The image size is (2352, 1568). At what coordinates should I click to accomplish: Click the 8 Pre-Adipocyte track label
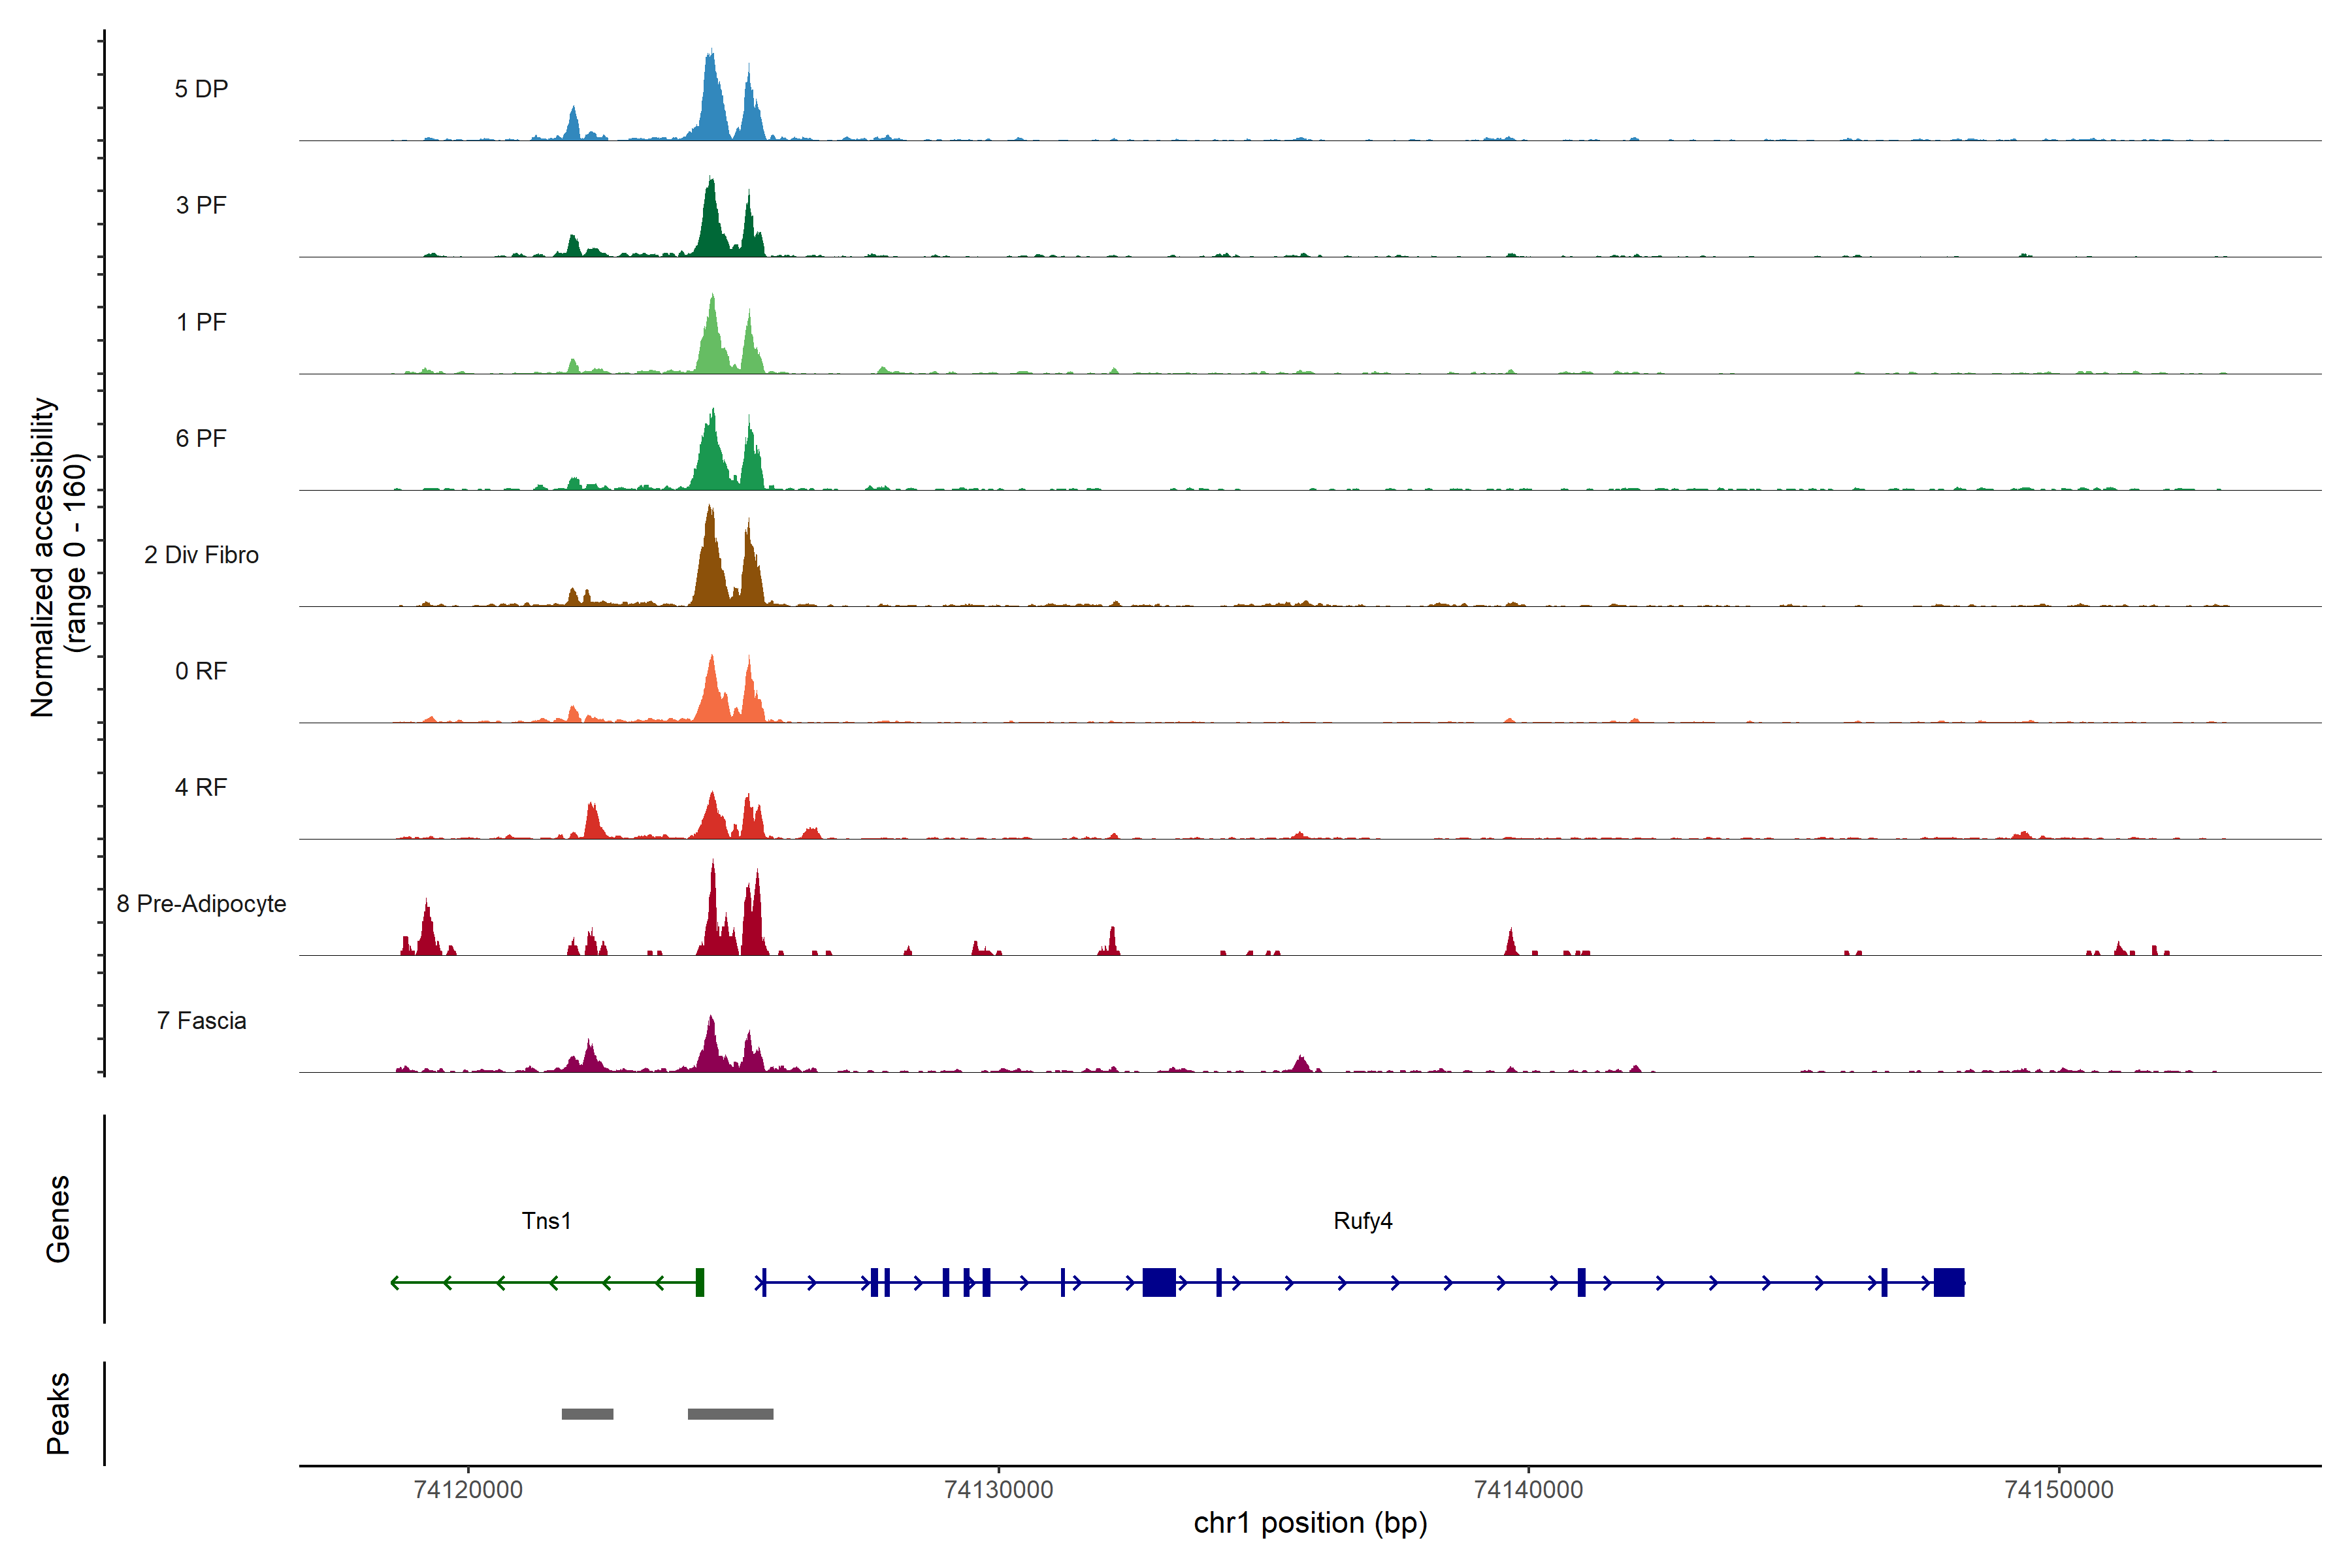[201, 904]
